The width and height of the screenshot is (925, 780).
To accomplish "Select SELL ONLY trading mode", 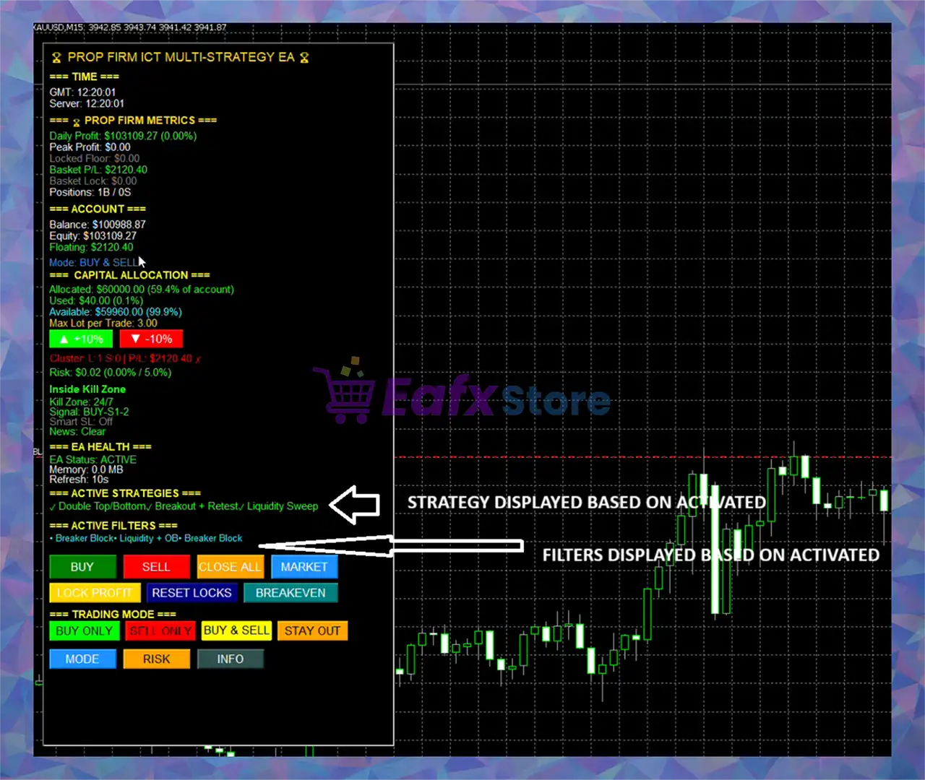I will coord(160,630).
